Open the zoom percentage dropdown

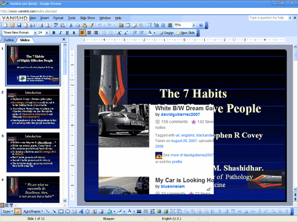[194, 25]
